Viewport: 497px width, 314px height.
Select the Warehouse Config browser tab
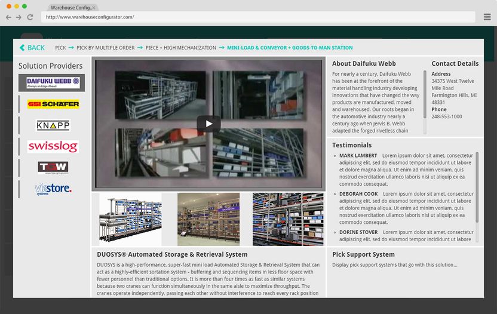pos(72,8)
